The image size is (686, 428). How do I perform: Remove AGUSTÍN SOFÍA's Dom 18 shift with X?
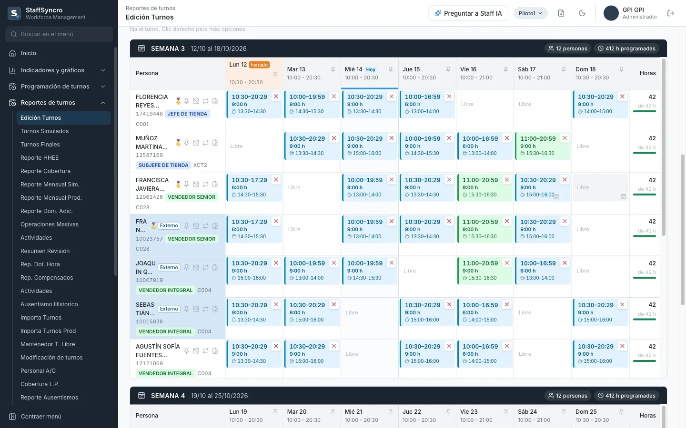(x=622, y=346)
